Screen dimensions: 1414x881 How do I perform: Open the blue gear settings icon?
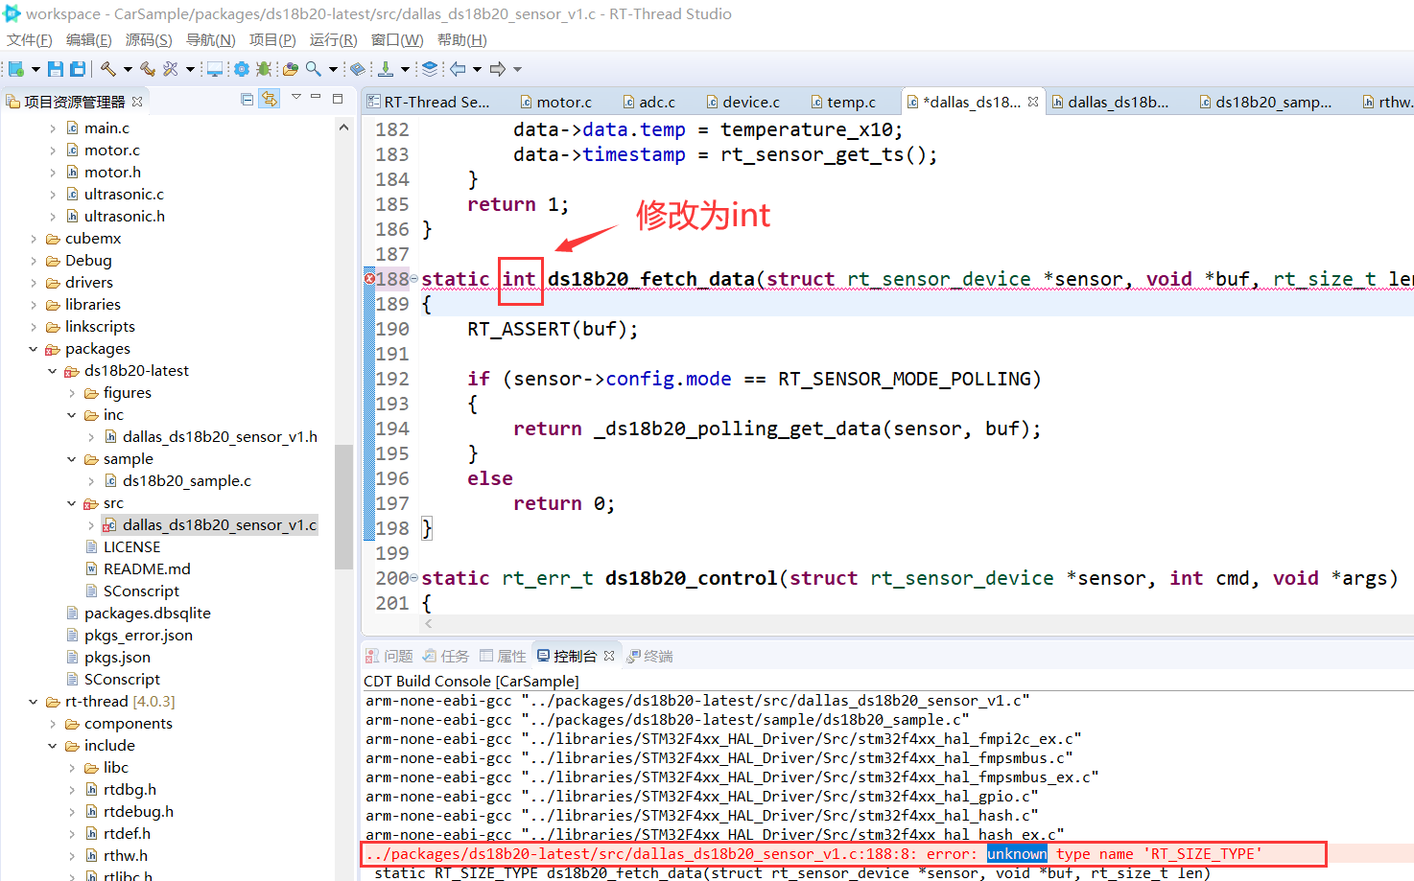pyautogui.click(x=242, y=69)
